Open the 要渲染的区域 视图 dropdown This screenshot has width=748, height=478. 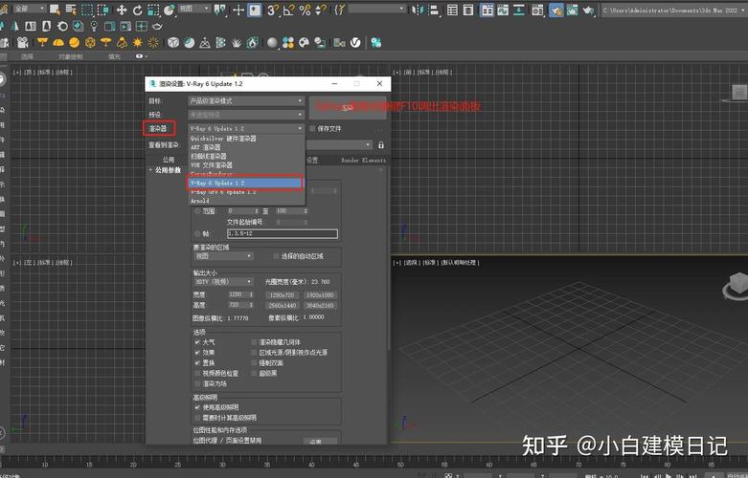pyautogui.click(x=223, y=256)
